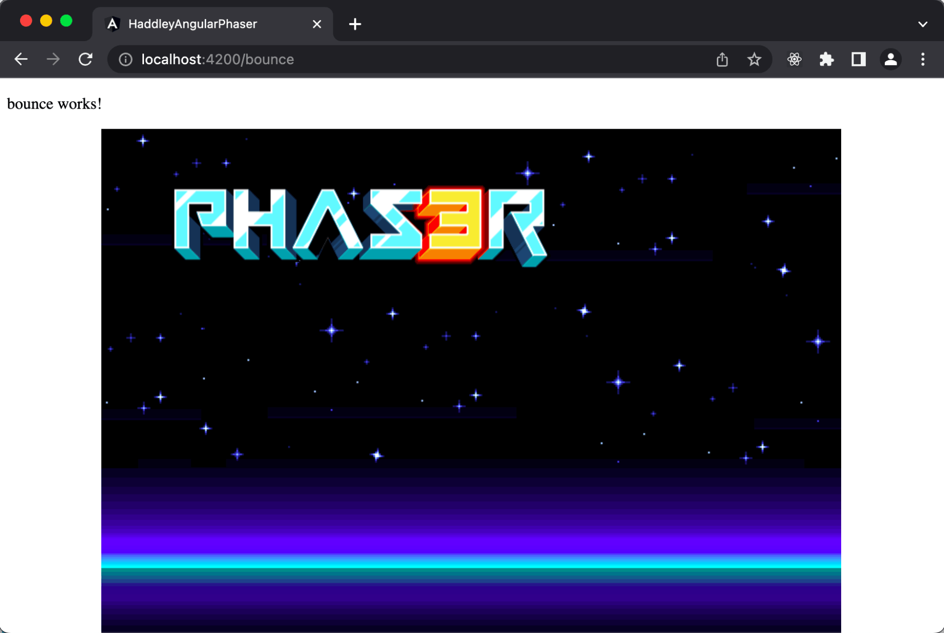944x633 pixels.
Task: Click the Phaser 3 logo
Action: click(360, 226)
